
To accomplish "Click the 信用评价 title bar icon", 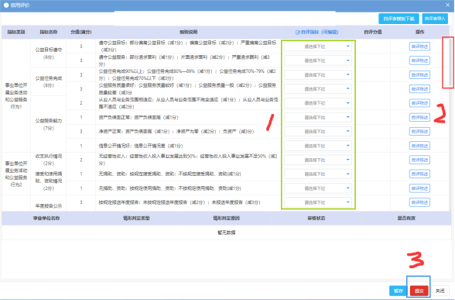I will click(6, 5).
